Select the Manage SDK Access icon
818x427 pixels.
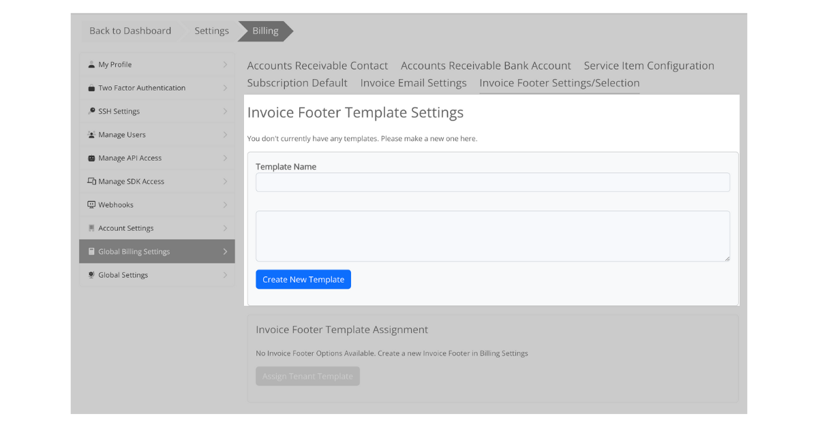pyautogui.click(x=91, y=181)
